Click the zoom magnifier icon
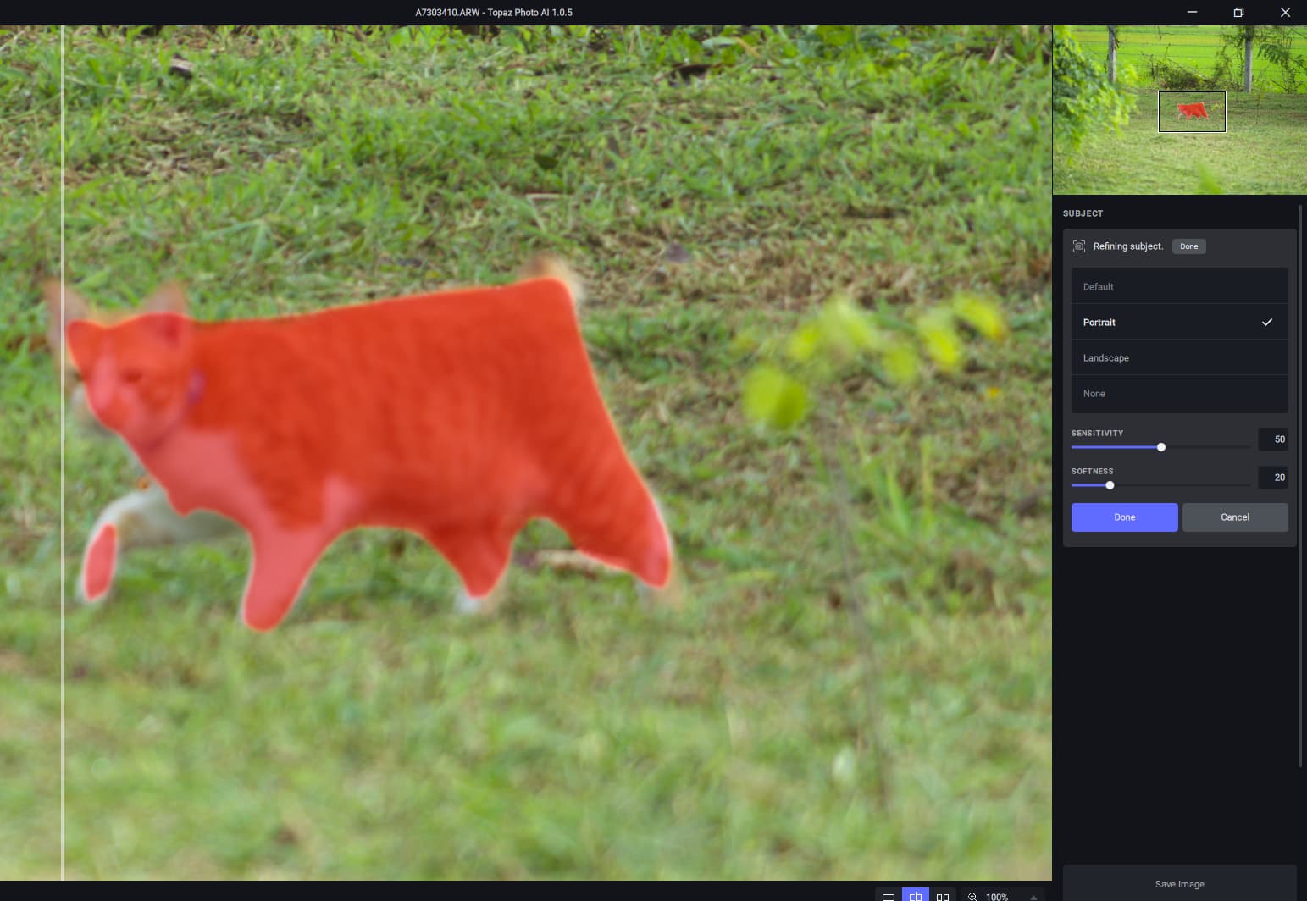Screen dimensions: 1307x901 [x=972, y=897]
